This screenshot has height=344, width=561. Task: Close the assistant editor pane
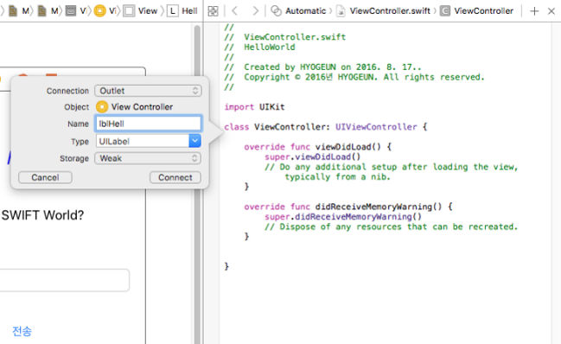(551, 11)
